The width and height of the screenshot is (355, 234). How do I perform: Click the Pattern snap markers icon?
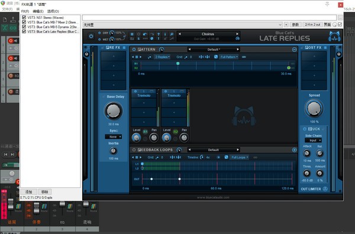point(204,57)
